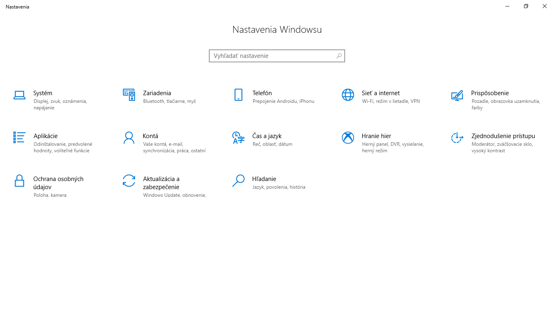This screenshot has width=554, height=311.
Task: Open the Sieť a internet globe icon
Action: (x=348, y=95)
